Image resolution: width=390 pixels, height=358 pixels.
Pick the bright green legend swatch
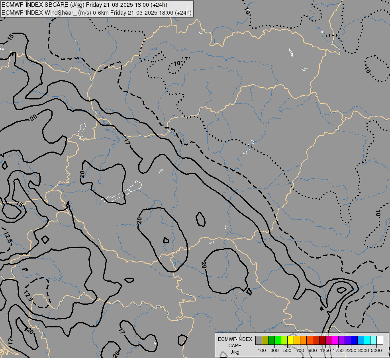click(x=278, y=340)
